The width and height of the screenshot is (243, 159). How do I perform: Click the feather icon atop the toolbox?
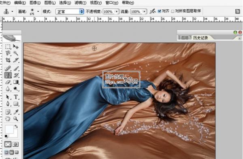coord(12,38)
